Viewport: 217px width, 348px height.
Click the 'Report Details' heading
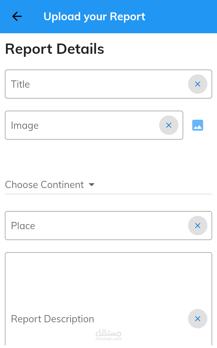[x=55, y=49]
